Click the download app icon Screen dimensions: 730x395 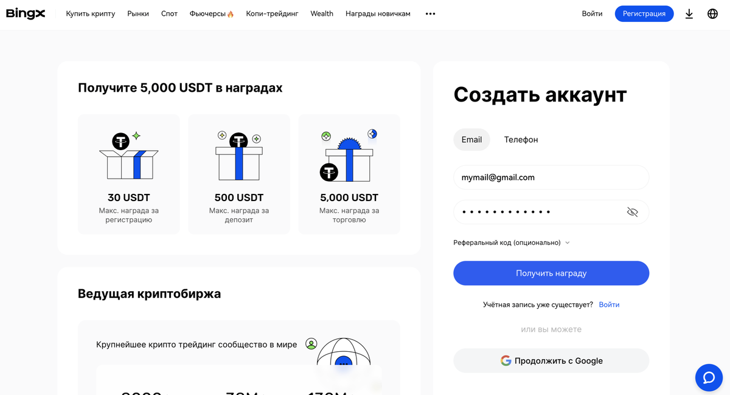point(689,13)
